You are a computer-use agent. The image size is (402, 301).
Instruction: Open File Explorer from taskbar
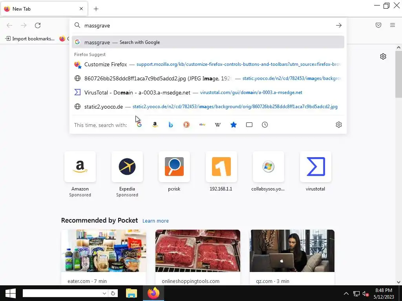tap(132, 293)
